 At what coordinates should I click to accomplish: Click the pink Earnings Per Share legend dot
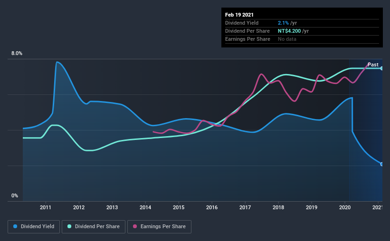[x=135, y=226]
